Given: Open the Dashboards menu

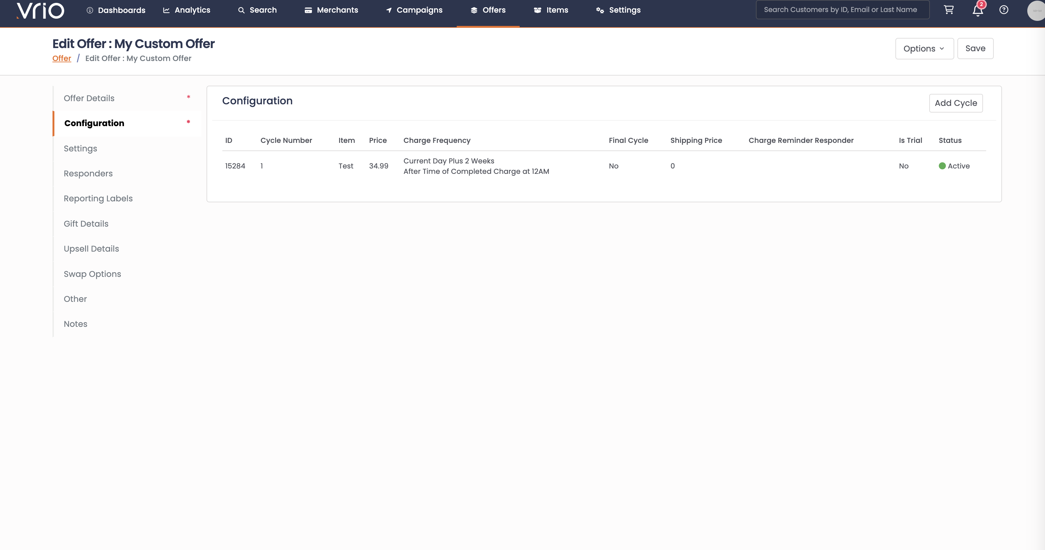Looking at the screenshot, I should pyautogui.click(x=116, y=10).
